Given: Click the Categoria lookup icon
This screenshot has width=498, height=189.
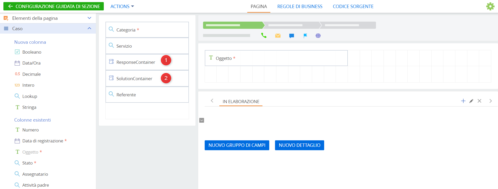Looking at the screenshot, I should [x=111, y=29].
